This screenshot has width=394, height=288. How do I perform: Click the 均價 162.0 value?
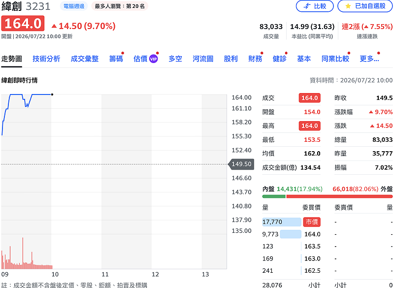[312, 154]
